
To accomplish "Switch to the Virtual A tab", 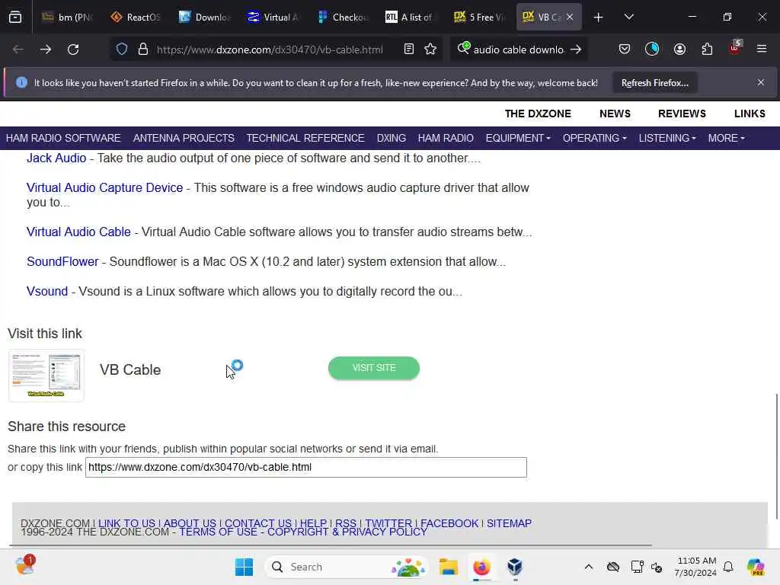I will (x=273, y=18).
